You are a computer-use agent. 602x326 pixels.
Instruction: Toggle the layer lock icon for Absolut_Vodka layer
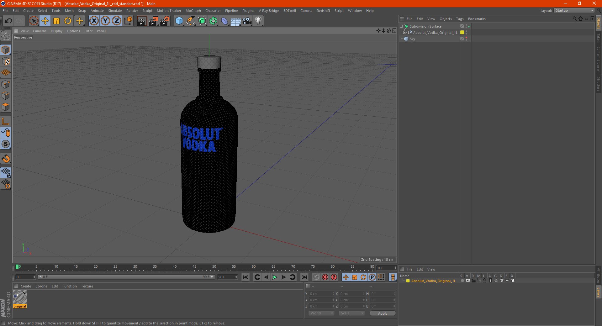pyautogui.click(x=484, y=281)
